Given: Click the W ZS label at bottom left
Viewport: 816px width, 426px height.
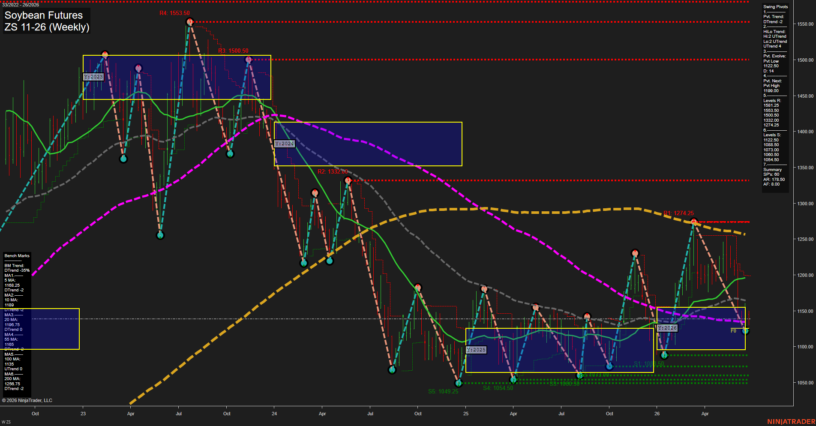Looking at the screenshot, I should 6,422.
